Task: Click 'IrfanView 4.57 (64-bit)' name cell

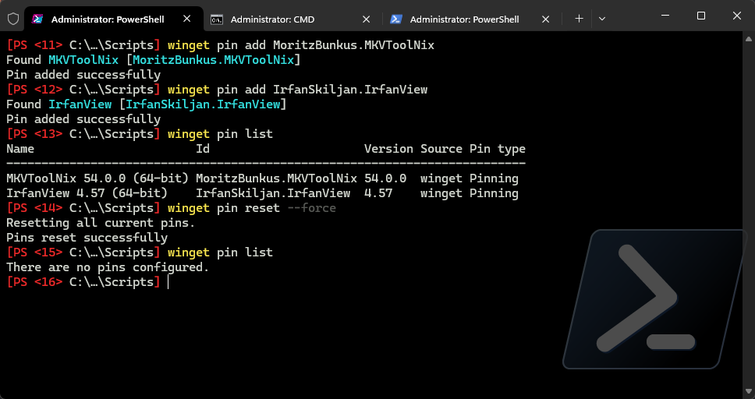Action: pos(87,193)
